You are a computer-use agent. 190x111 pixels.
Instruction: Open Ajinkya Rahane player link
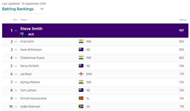tap(30, 82)
